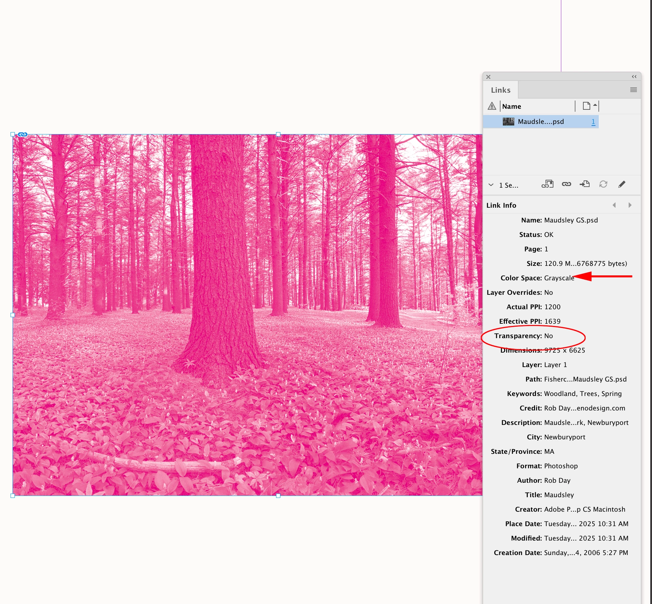This screenshot has height=604, width=652.
Task: Collapse Links panel with double-arrow icon
Action: (634, 77)
